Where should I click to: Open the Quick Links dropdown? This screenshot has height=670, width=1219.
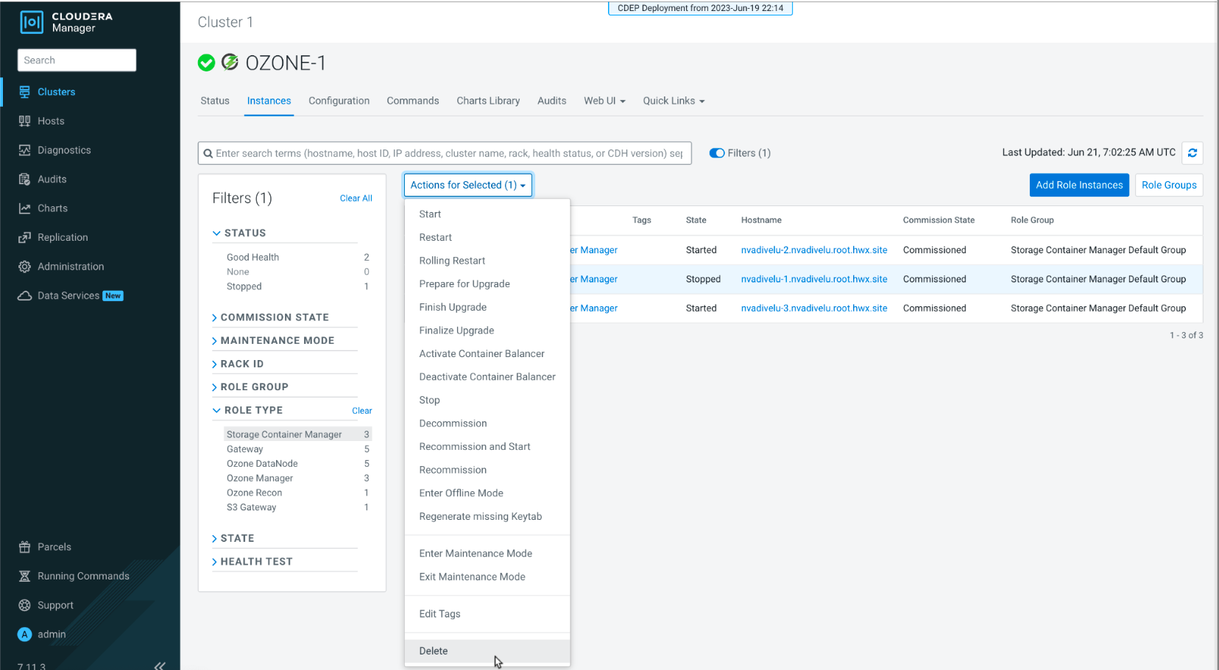click(x=673, y=101)
